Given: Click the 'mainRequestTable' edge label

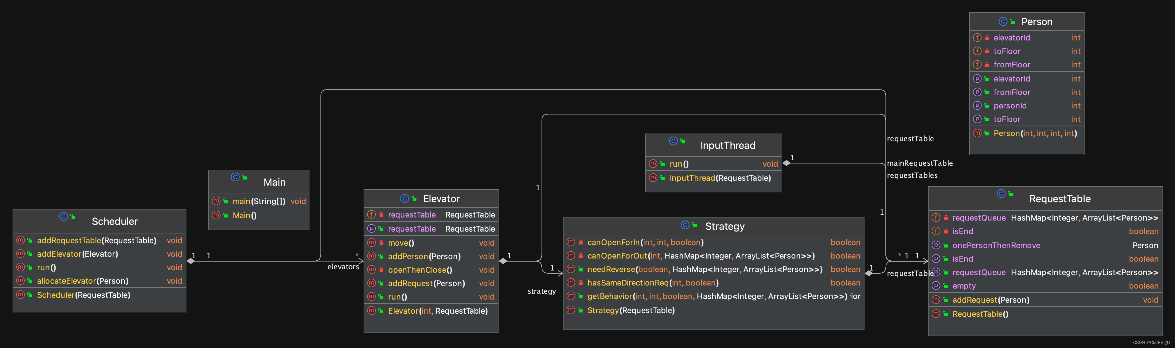Looking at the screenshot, I should click(x=919, y=163).
